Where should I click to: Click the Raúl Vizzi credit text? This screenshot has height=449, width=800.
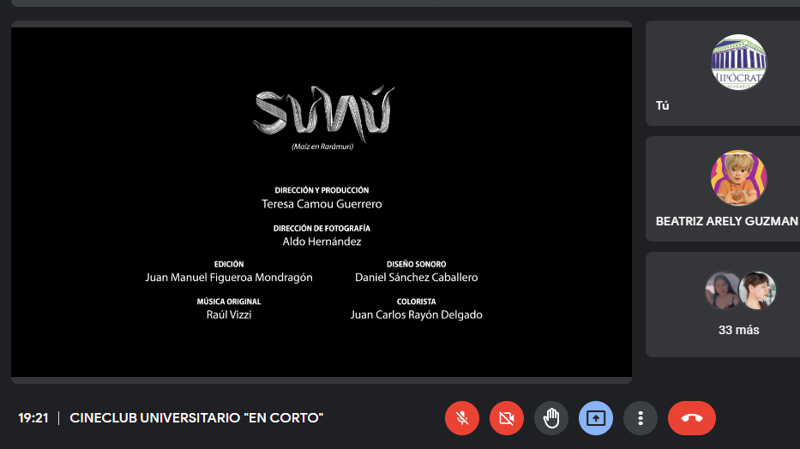click(229, 314)
